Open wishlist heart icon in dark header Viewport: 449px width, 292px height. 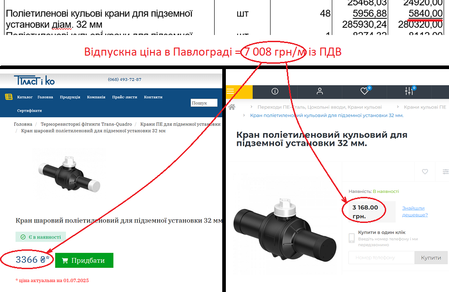tap(365, 91)
